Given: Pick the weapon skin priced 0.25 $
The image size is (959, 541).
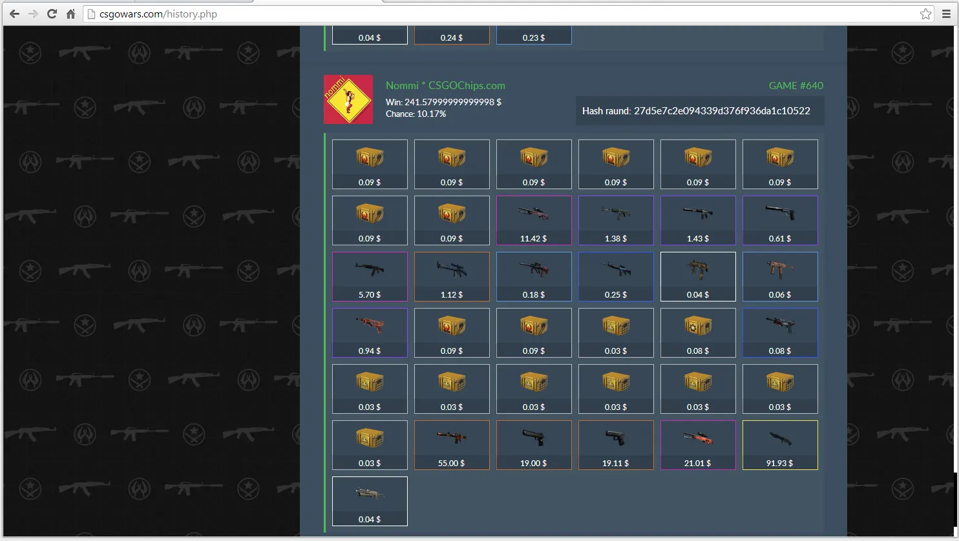Looking at the screenshot, I should tap(616, 276).
